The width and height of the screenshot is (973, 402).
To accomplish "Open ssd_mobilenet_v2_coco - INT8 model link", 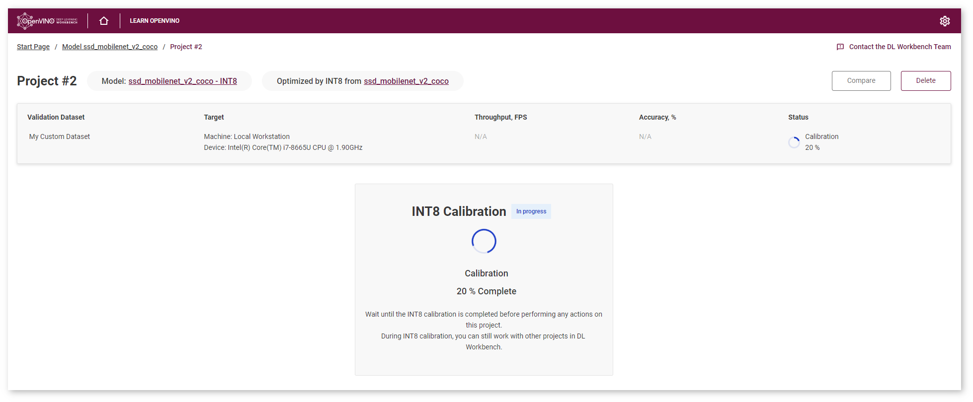I will pyautogui.click(x=183, y=81).
